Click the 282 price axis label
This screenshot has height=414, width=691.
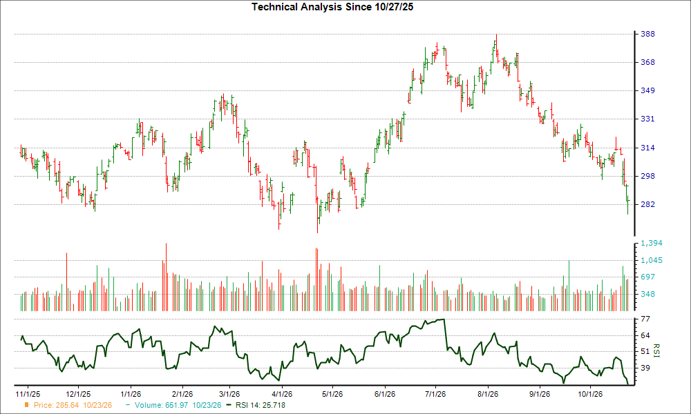pos(647,204)
